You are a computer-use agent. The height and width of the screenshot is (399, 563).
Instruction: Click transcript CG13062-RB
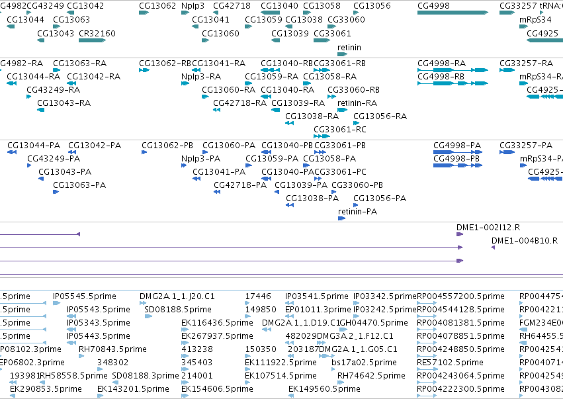click(x=165, y=64)
